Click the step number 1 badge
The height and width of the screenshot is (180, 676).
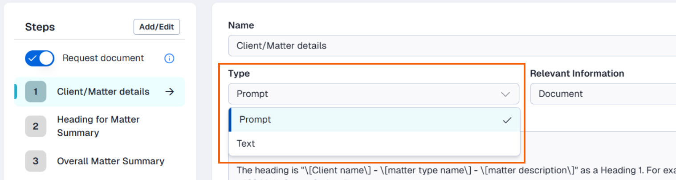coord(36,92)
